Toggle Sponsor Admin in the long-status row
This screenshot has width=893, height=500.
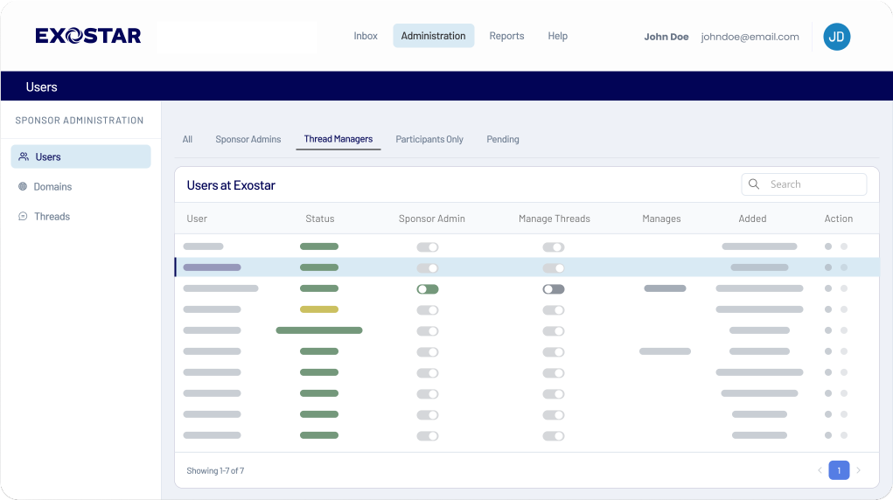point(428,331)
